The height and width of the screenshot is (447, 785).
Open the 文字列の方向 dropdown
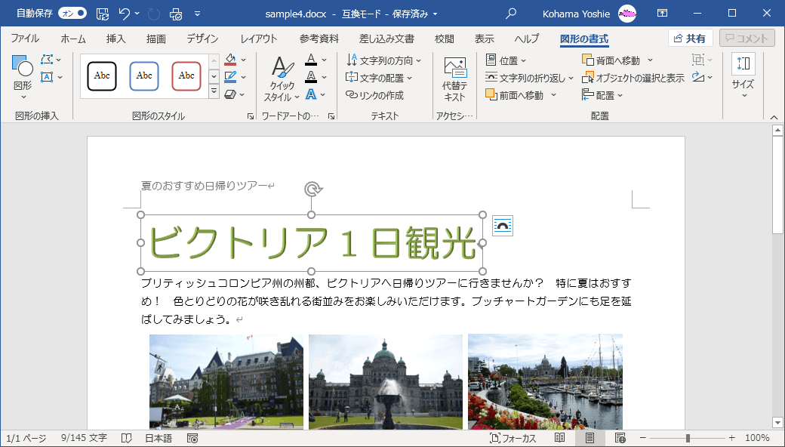point(384,60)
